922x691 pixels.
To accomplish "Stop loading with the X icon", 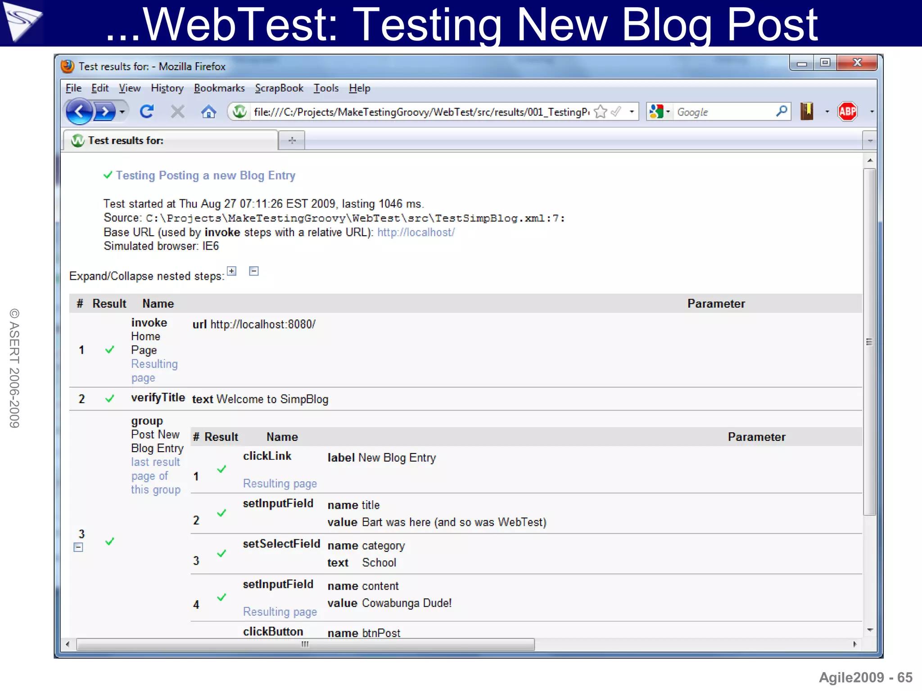I will (x=178, y=111).
